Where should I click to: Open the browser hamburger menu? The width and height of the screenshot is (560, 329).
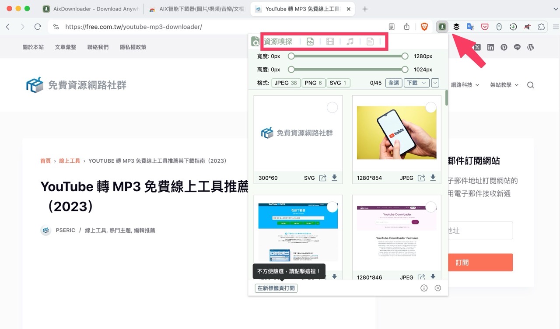(556, 27)
